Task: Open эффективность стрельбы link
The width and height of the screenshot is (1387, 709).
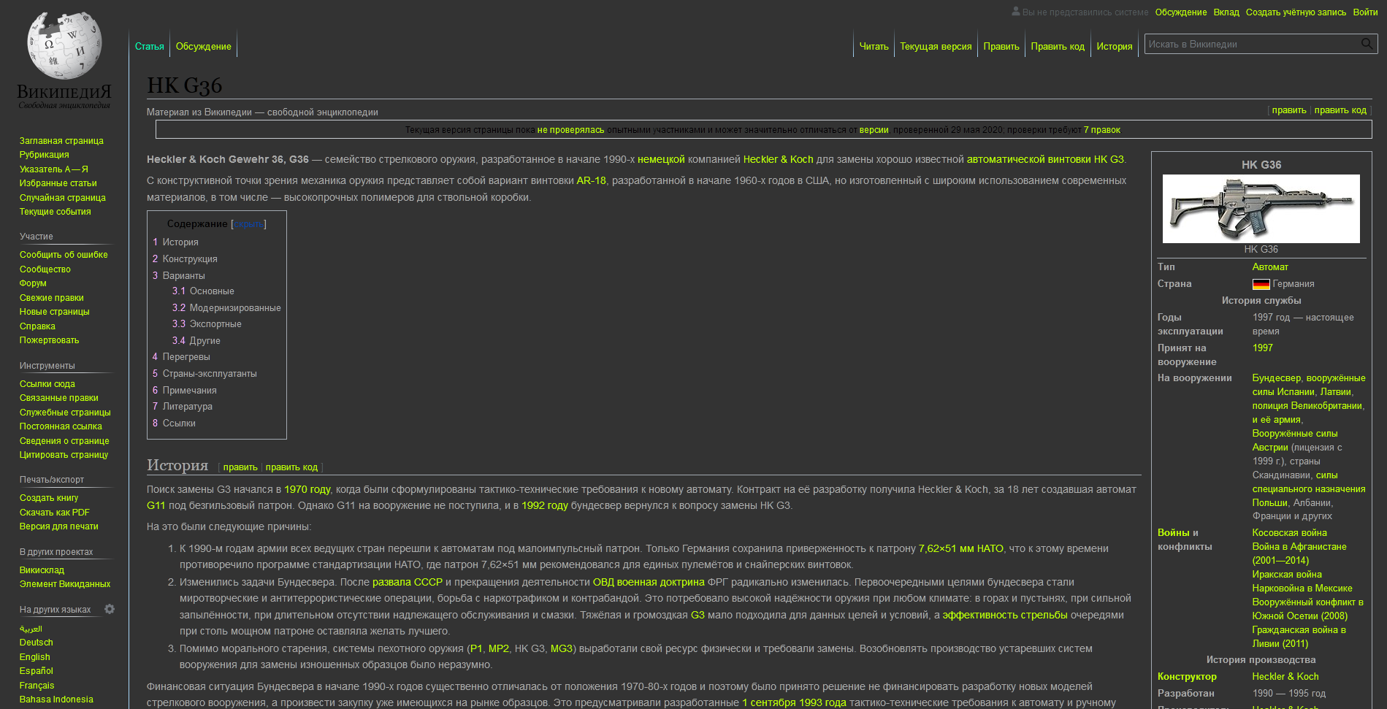Action: click(1005, 615)
